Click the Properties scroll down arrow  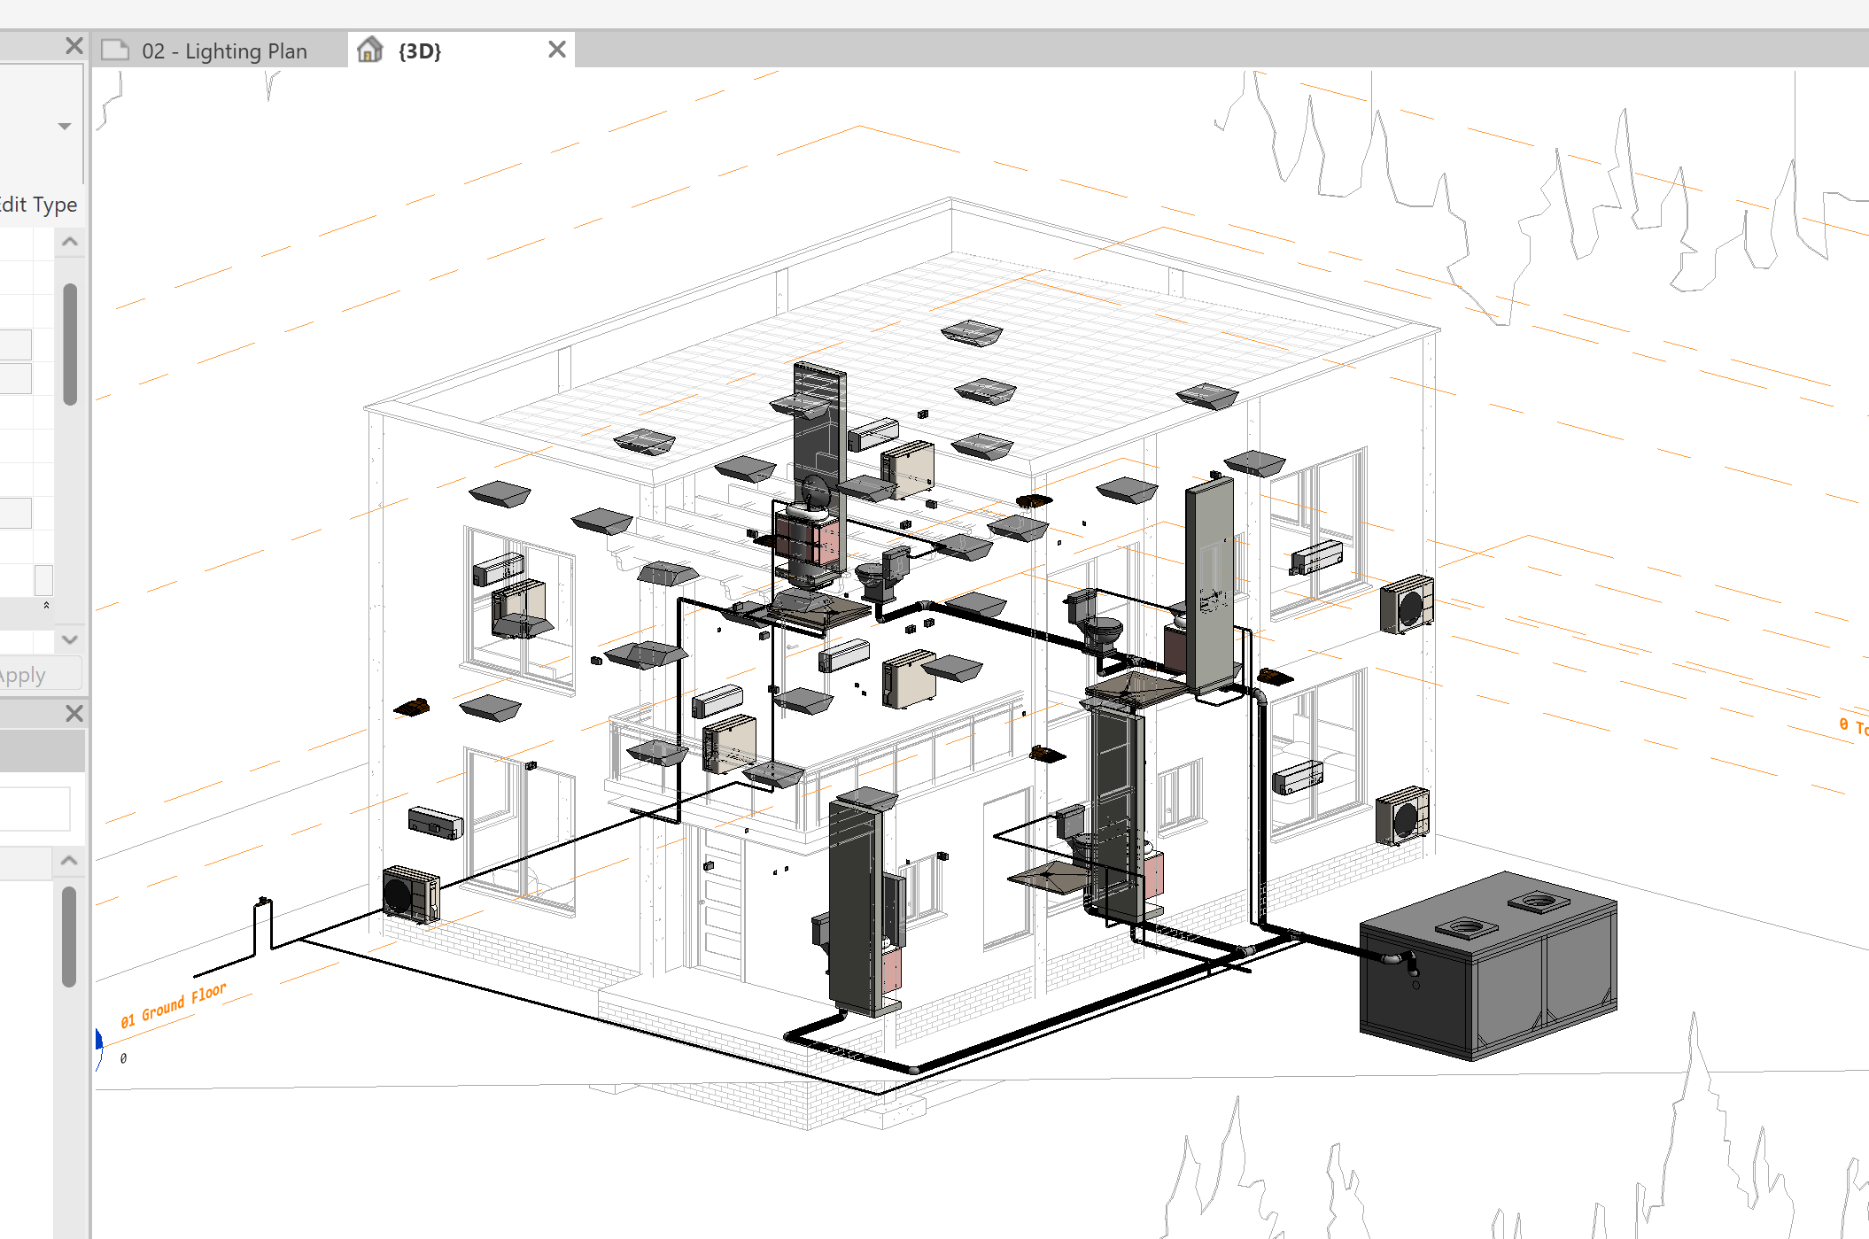pos(70,639)
